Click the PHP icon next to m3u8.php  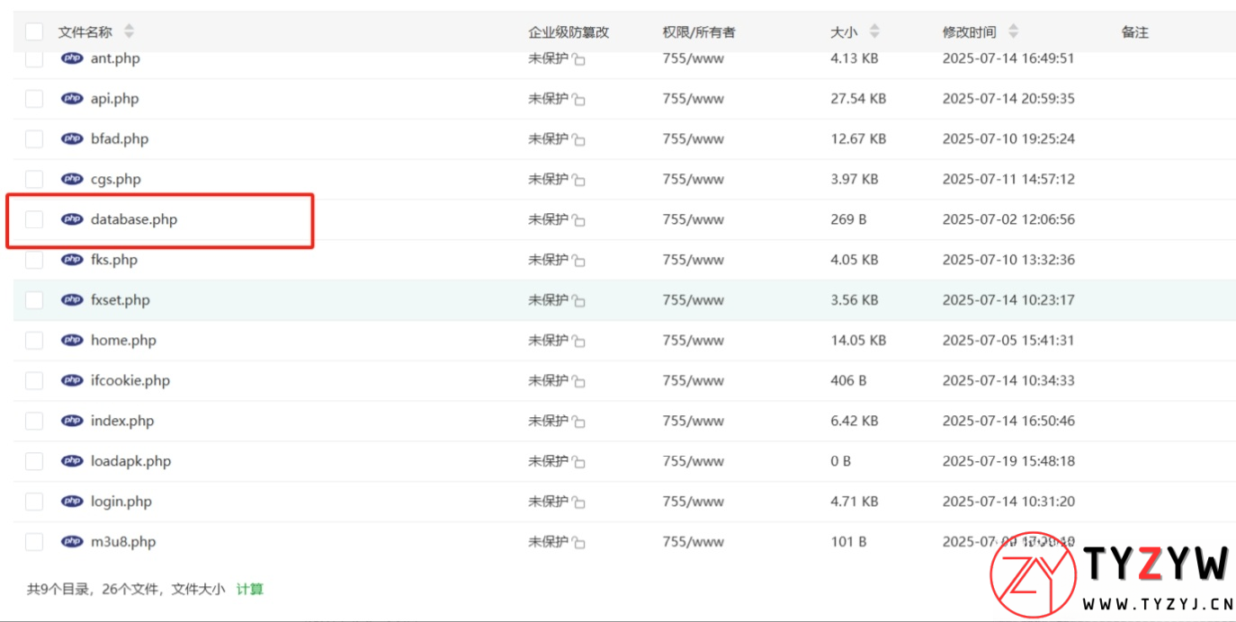(x=72, y=542)
